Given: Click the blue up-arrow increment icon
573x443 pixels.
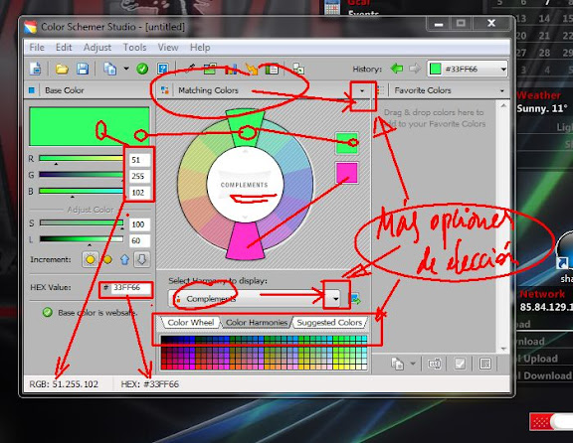Looking at the screenshot, I should (124, 259).
